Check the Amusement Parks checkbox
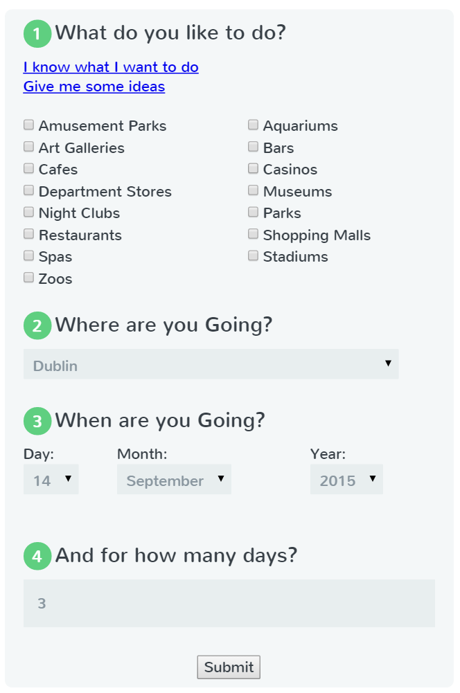Screen dimensions: 460x693 [29, 125]
